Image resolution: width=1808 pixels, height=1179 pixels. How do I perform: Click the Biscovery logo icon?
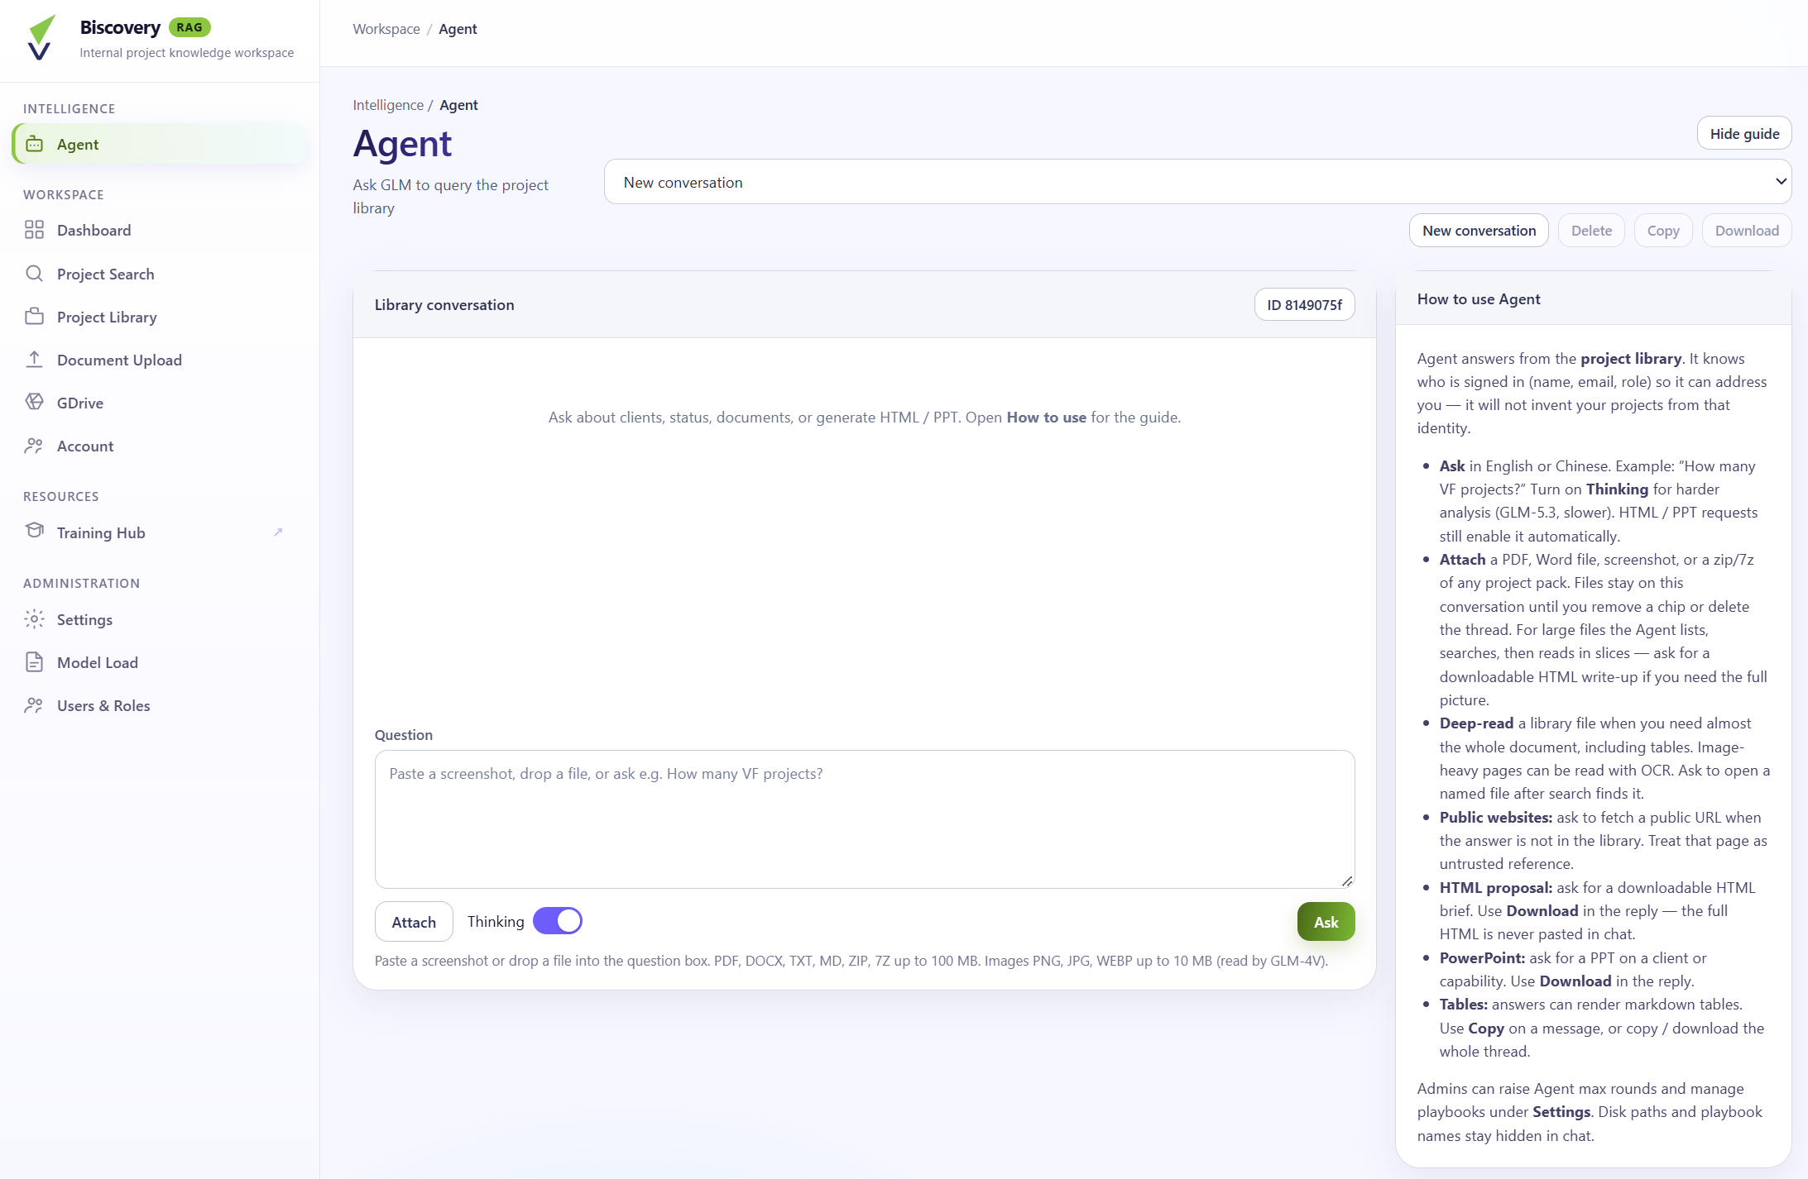click(41, 37)
